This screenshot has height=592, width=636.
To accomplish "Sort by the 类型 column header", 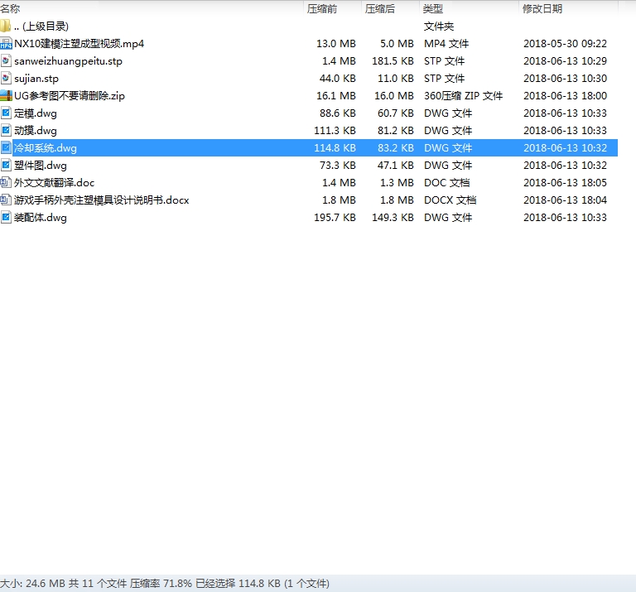I will click(x=433, y=8).
